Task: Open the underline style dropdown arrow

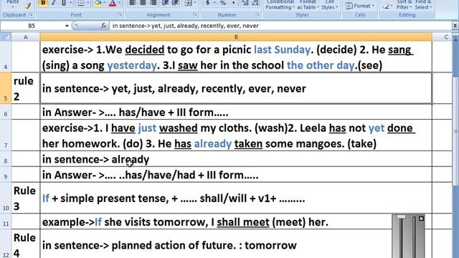Action: click(70, 3)
